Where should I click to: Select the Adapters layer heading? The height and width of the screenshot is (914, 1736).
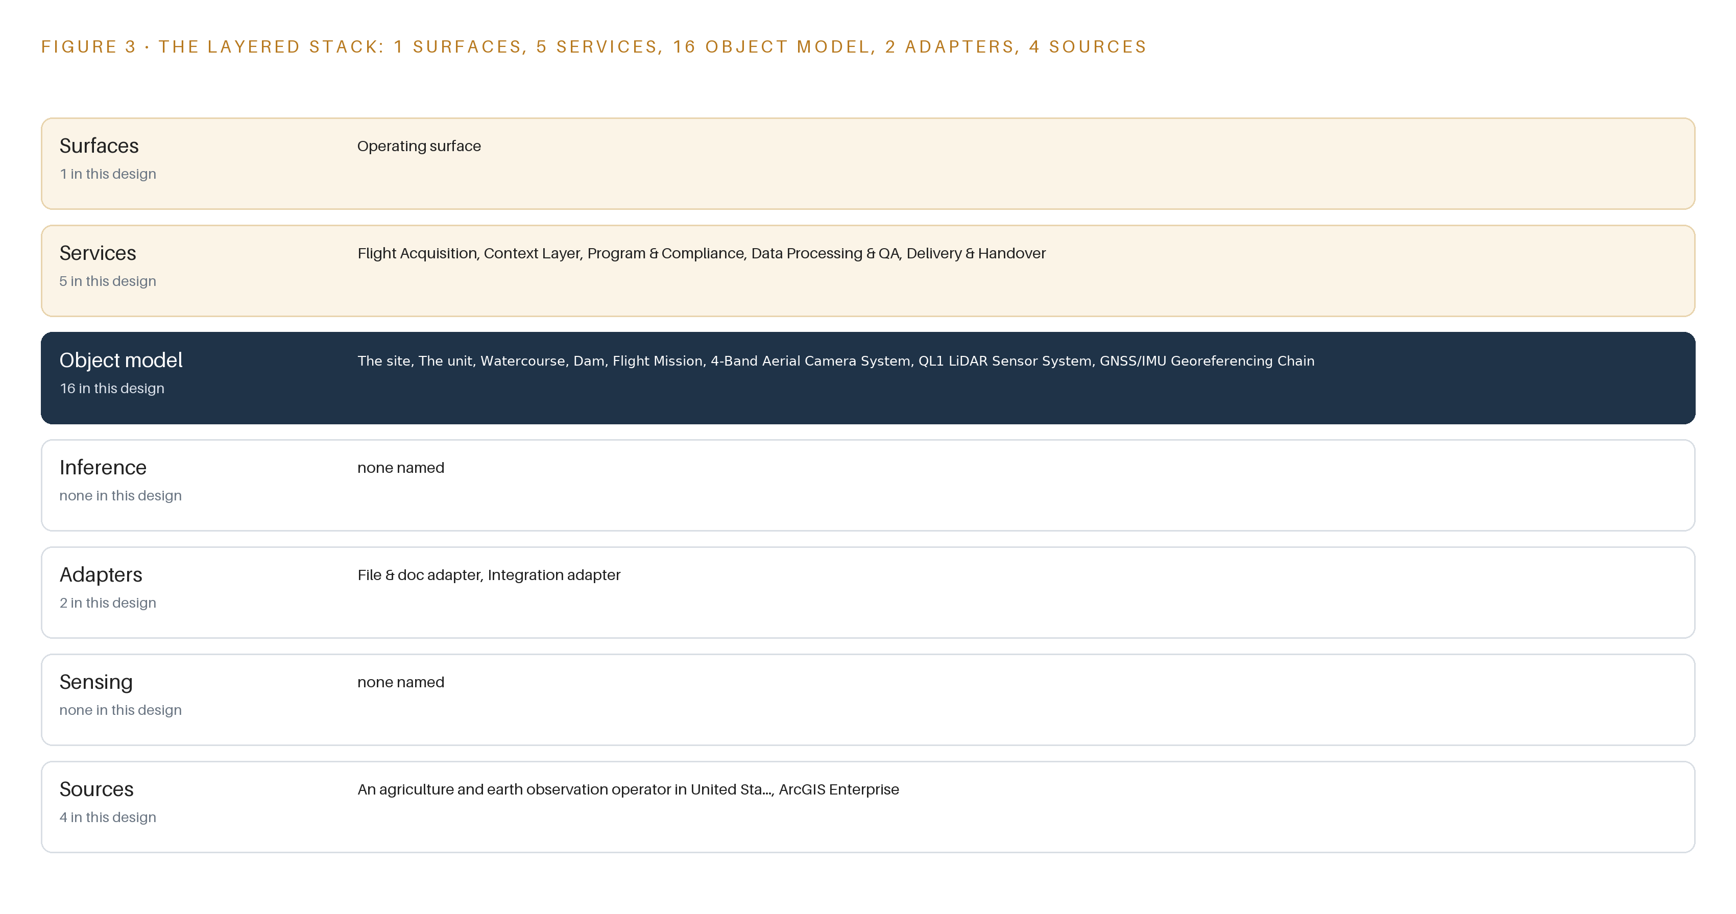[101, 575]
